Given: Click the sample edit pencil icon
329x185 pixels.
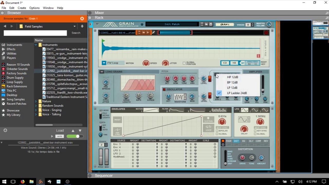Looking at the screenshot, I should 153,33.
